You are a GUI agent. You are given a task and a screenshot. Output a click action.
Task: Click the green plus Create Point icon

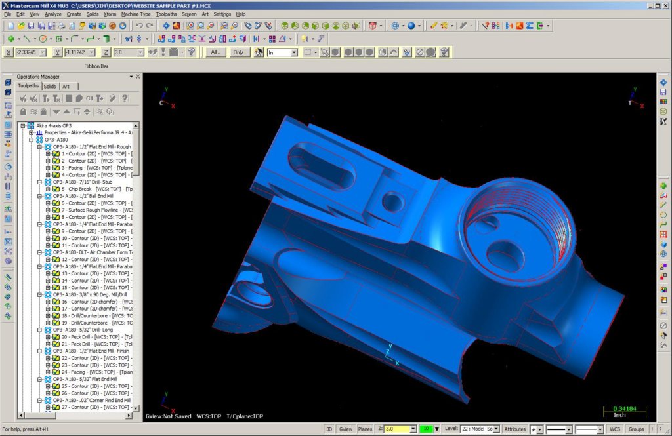pos(11,39)
